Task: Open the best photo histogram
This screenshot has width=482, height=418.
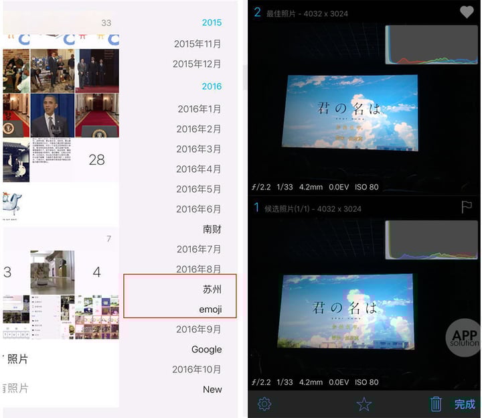Action: click(432, 45)
